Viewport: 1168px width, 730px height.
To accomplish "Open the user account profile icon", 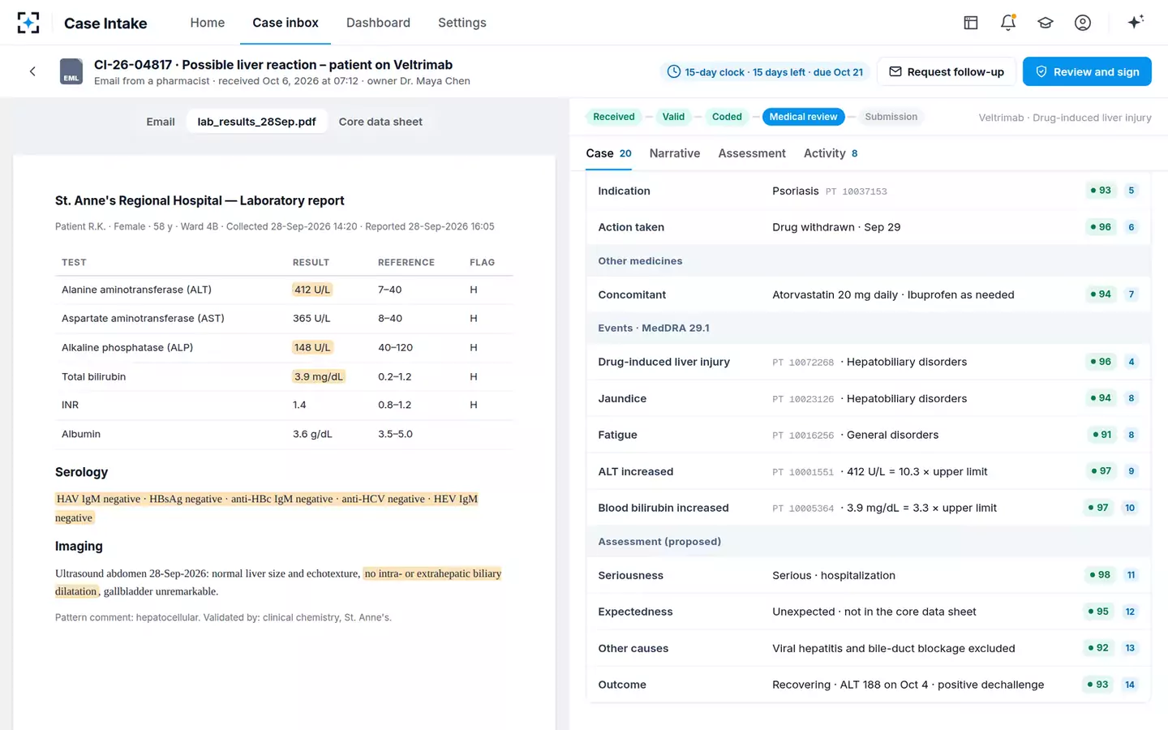I will [x=1083, y=23].
